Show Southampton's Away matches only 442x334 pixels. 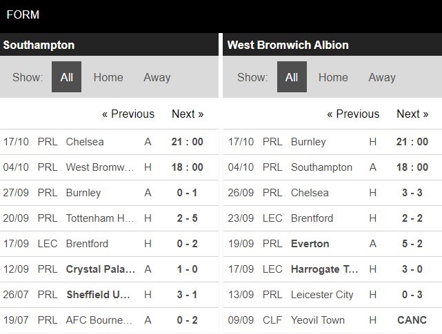pos(157,77)
